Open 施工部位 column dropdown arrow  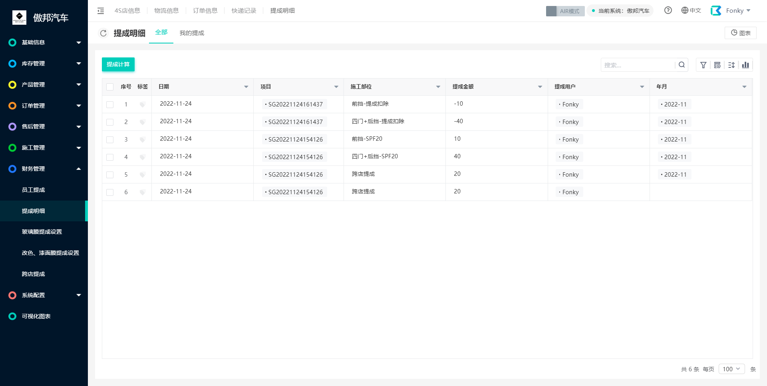[x=438, y=87]
